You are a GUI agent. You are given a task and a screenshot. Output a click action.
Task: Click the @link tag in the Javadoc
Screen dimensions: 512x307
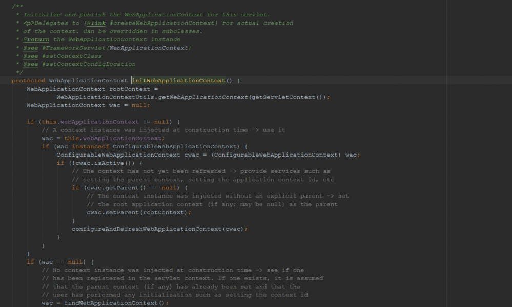point(96,23)
